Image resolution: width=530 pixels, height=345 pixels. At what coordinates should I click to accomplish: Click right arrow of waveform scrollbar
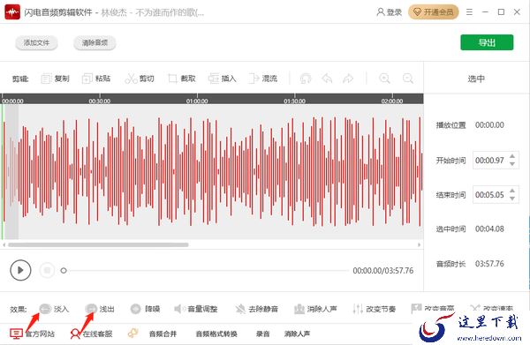pyautogui.click(x=419, y=244)
